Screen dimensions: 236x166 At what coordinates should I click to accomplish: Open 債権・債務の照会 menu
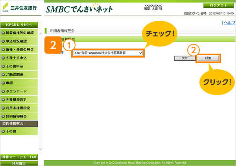click(x=19, y=50)
